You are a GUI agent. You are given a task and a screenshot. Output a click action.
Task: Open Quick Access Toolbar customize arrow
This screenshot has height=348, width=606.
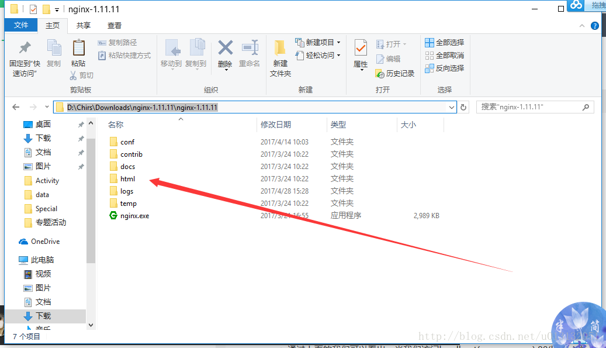tap(57, 10)
